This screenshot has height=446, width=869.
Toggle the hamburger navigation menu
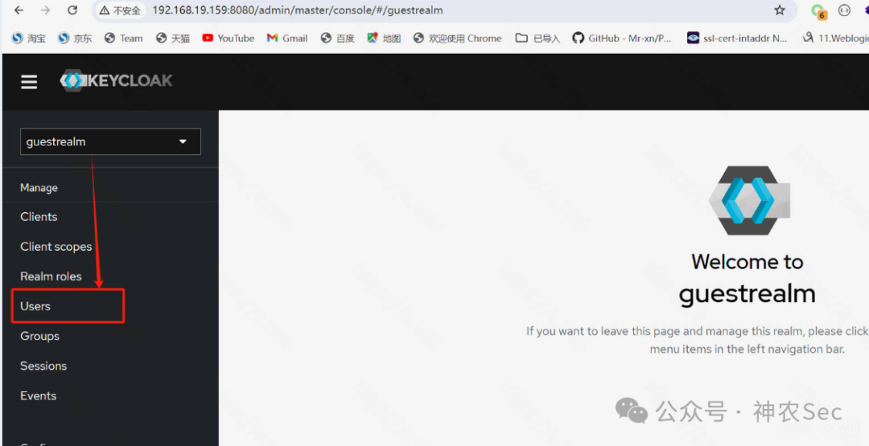point(30,82)
